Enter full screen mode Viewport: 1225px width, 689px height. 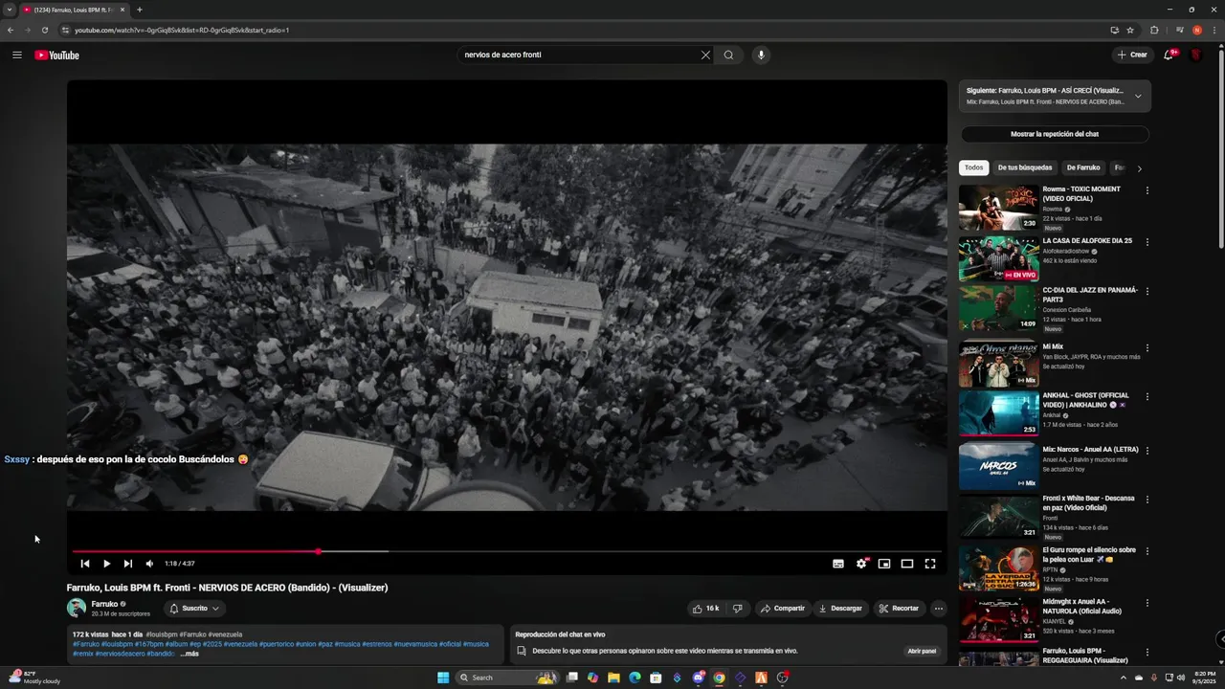(x=930, y=564)
